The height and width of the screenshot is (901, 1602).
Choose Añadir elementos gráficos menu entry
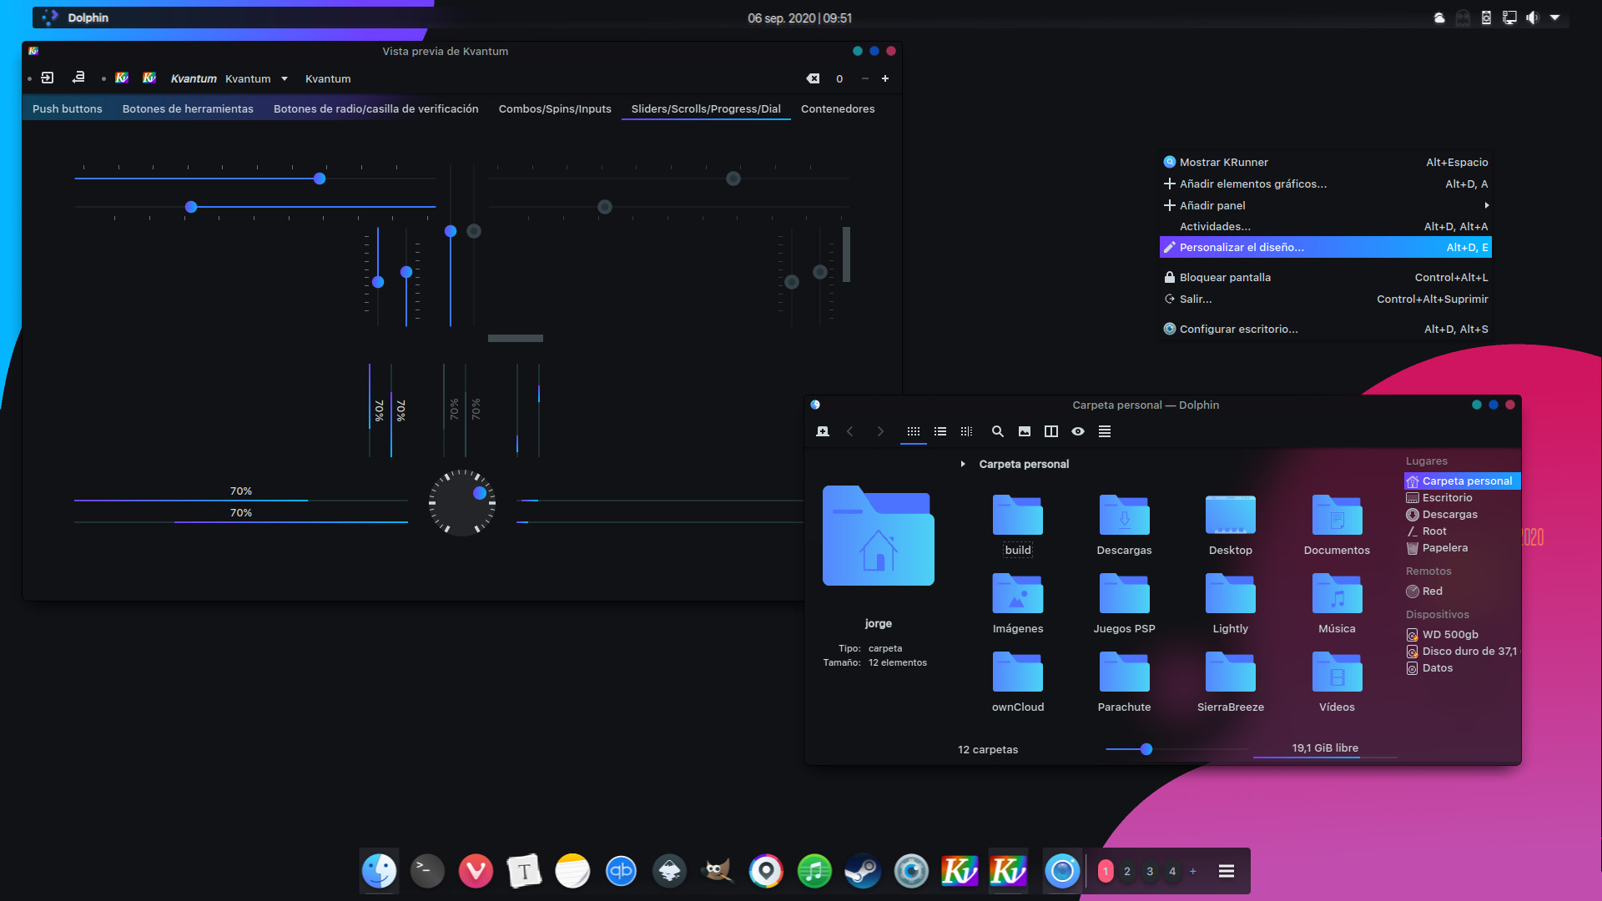click(1326, 184)
